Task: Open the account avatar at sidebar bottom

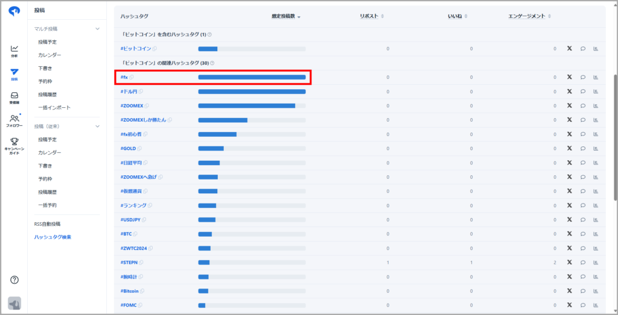Action: [14, 304]
